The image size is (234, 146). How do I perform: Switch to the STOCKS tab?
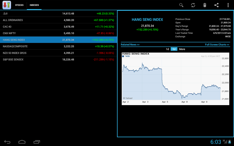point(19,5)
